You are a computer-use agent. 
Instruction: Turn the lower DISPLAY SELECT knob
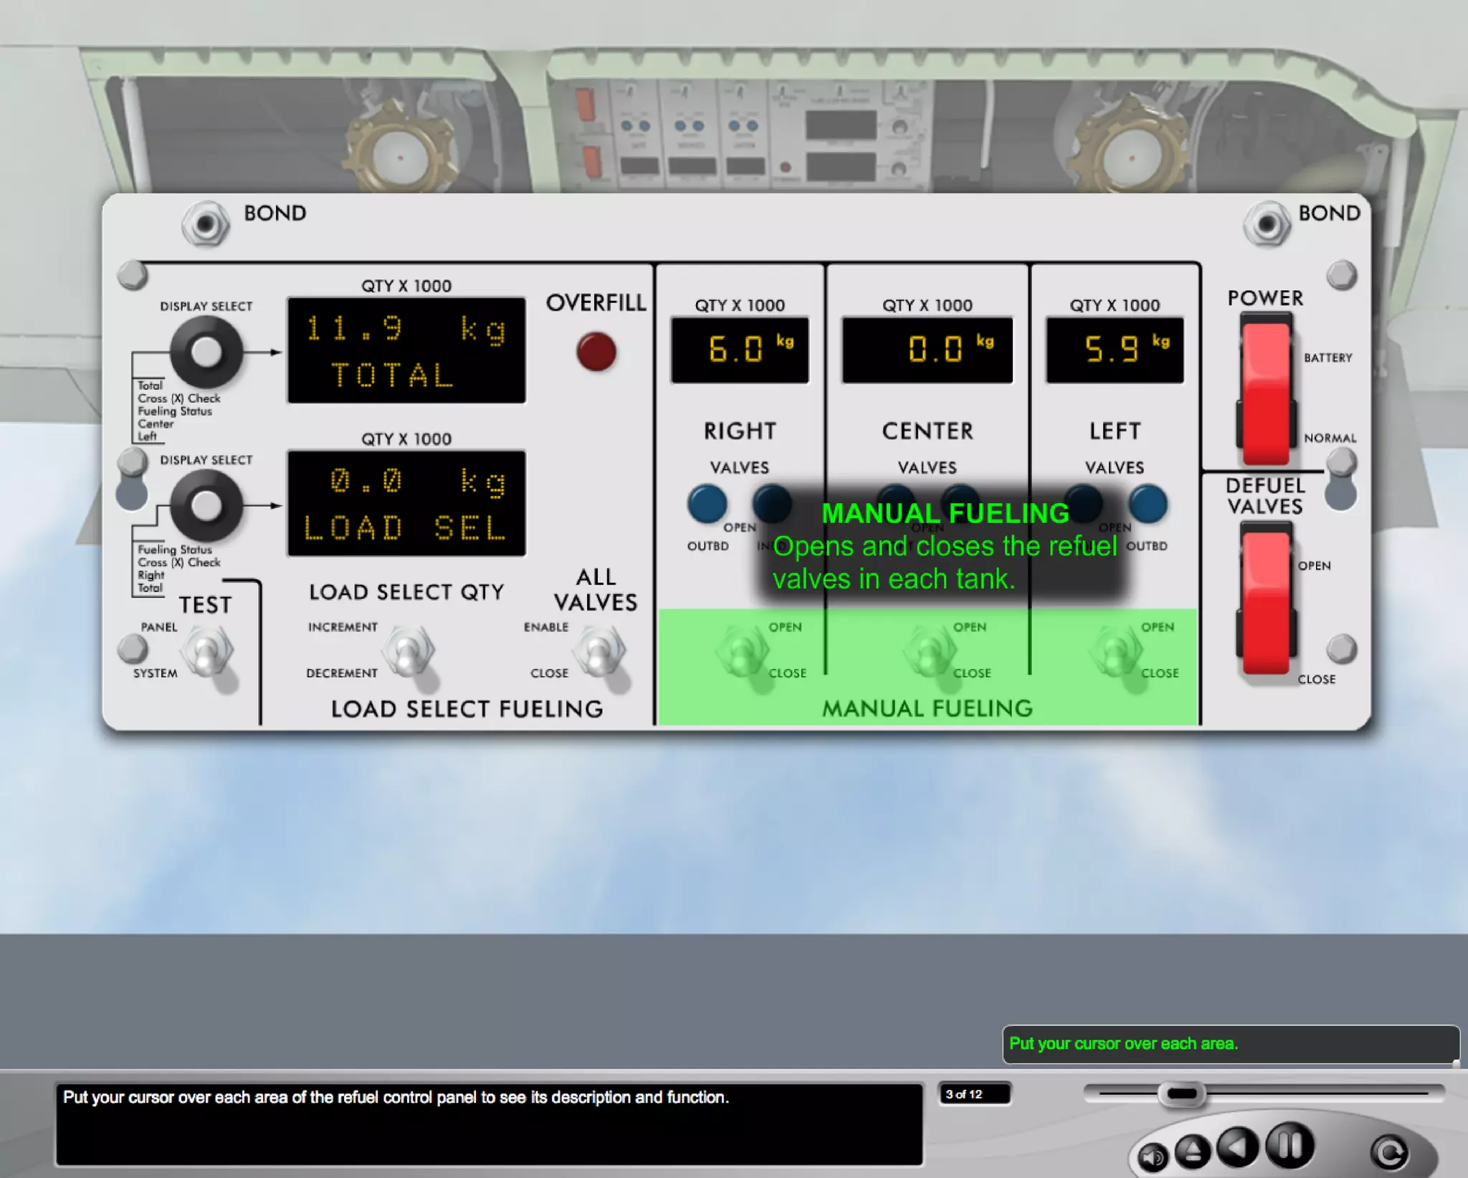(x=206, y=506)
